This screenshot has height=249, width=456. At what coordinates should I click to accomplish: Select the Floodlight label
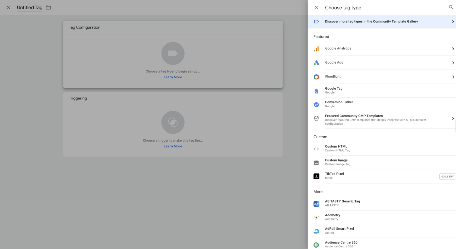333,77
